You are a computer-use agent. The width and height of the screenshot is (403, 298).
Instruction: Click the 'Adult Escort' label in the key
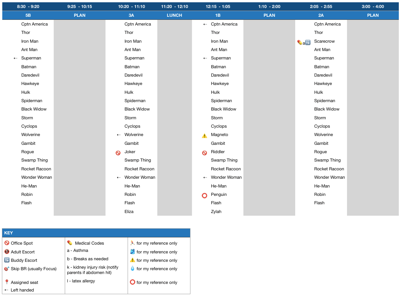(x=22, y=252)
